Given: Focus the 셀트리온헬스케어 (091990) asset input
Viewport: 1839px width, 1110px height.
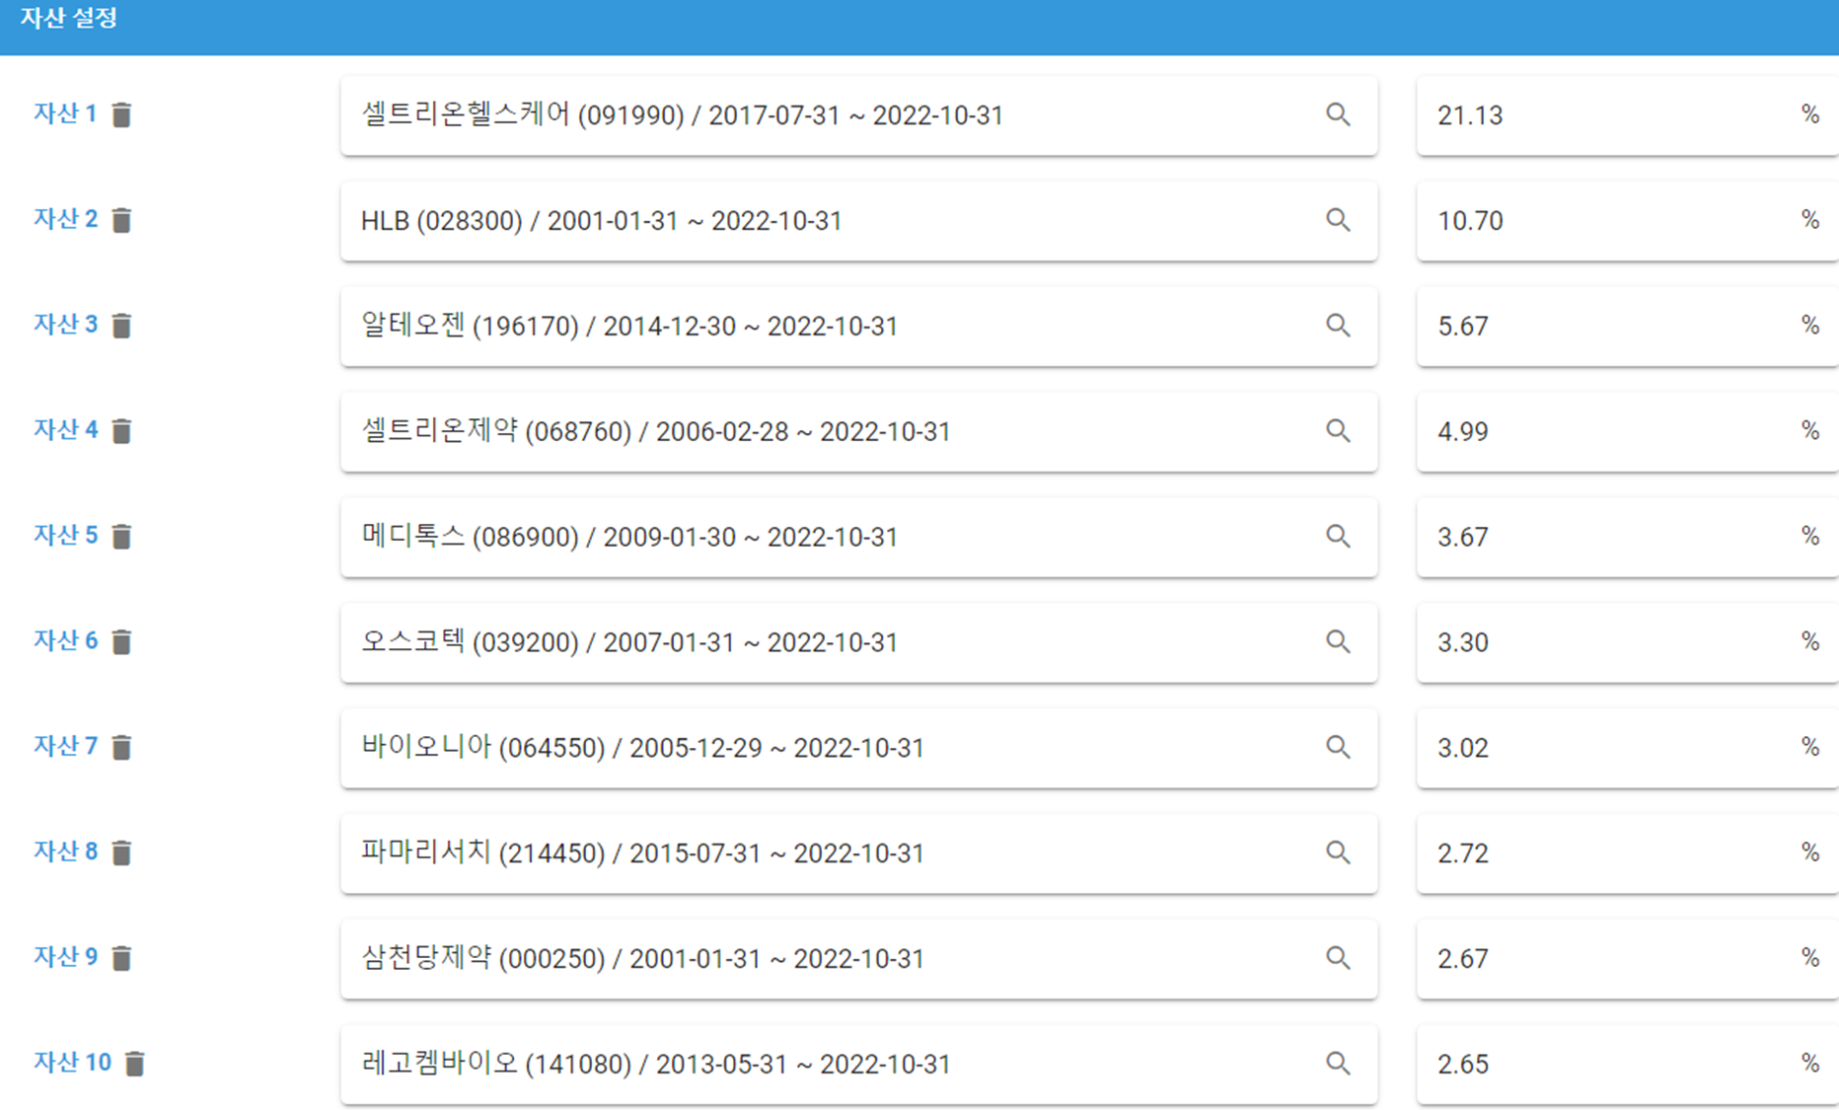Looking at the screenshot, I should point(858,115).
